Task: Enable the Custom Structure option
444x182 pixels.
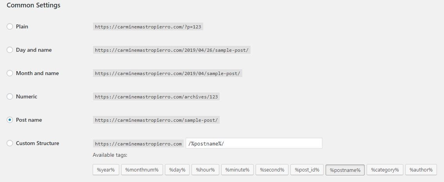Action: click(10, 143)
